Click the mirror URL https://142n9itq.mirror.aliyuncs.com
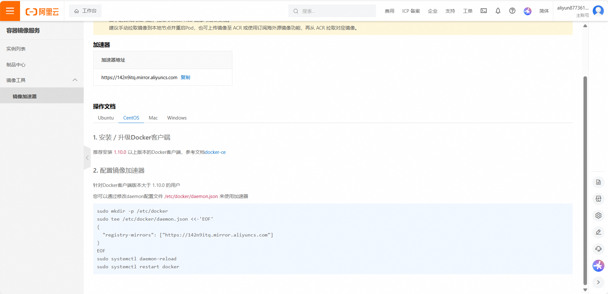Viewport: 608px width, 294px height. pyautogui.click(x=139, y=77)
